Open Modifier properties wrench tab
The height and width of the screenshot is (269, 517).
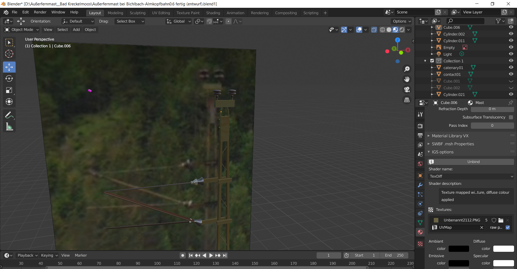point(420,185)
